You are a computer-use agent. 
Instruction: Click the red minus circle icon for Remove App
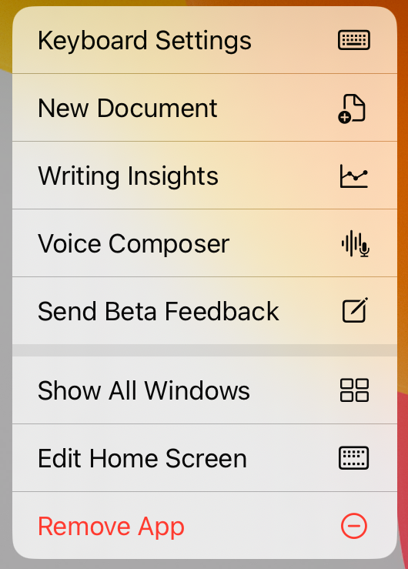[354, 526]
